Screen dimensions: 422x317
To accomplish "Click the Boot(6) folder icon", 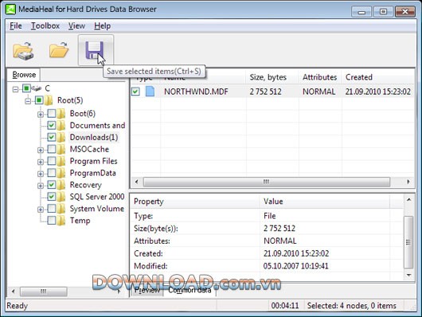I will [61, 113].
